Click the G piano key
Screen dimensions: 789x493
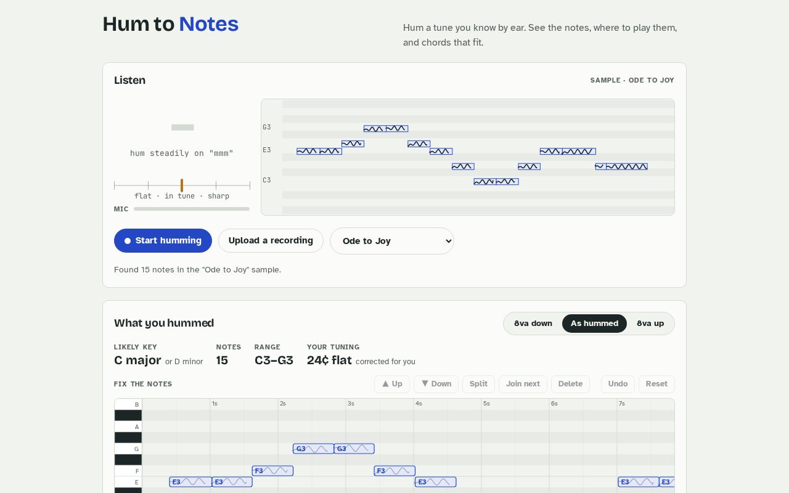point(128,449)
